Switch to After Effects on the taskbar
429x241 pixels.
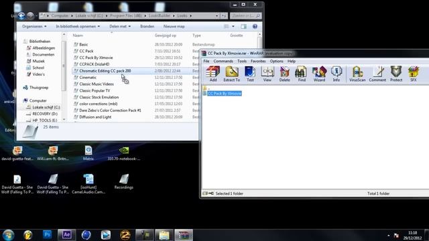[x=66, y=235]
